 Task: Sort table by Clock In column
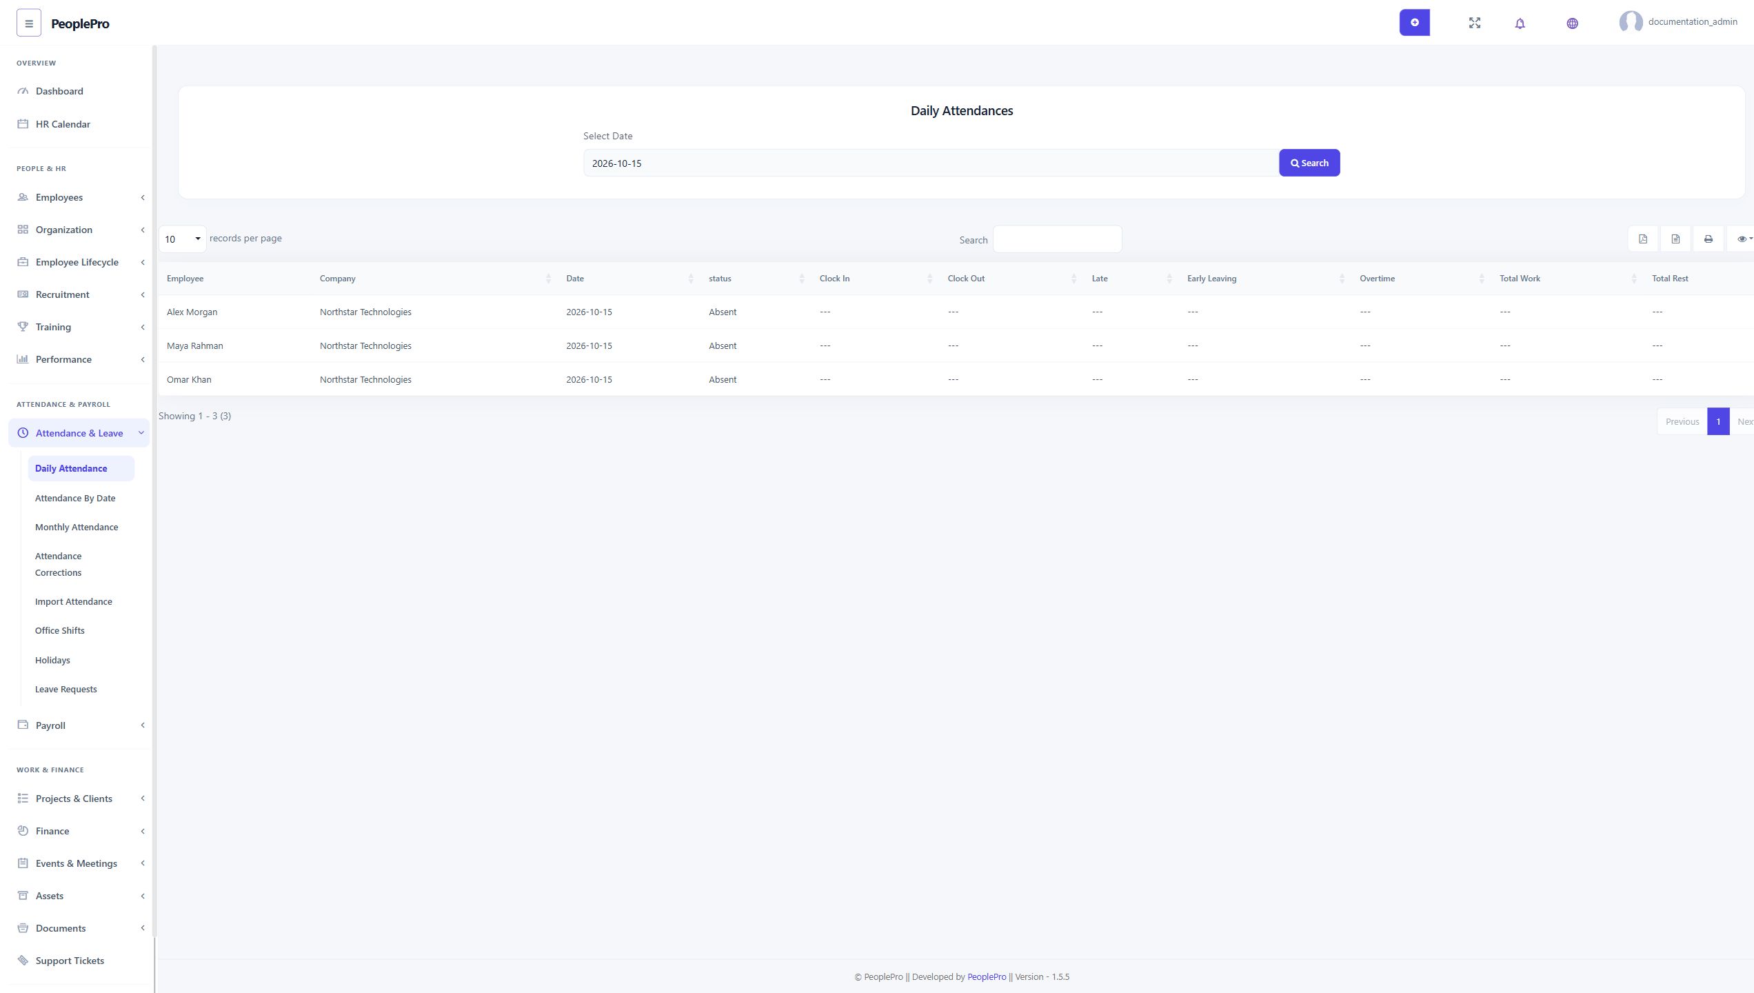point(875,279)
